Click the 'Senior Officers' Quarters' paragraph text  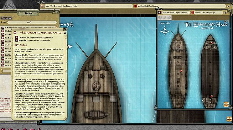point(40,115)
